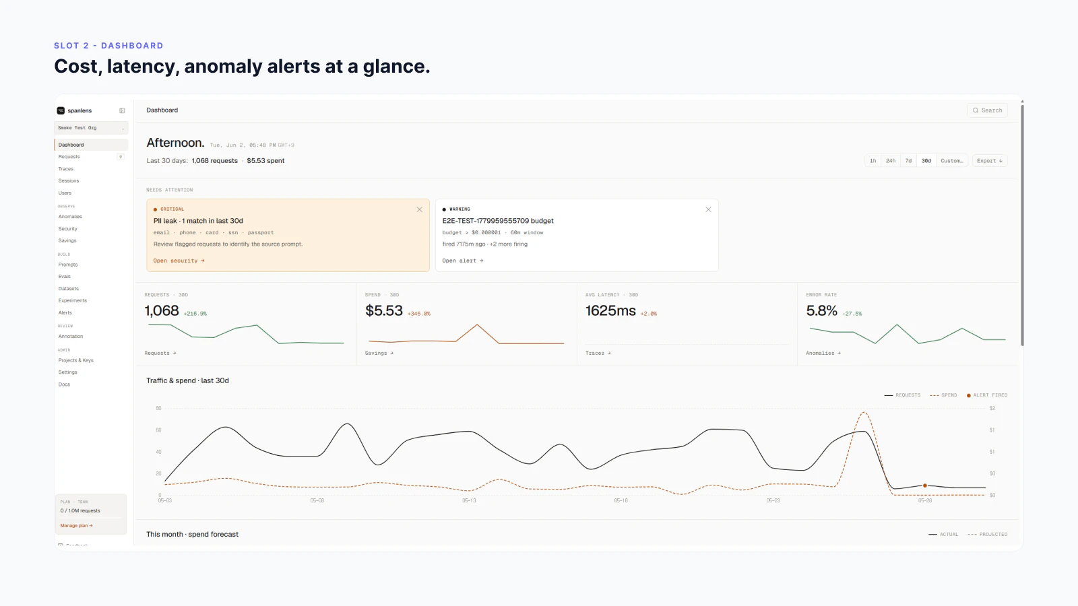
Task: Select the 24h time range
Action: coord(891,161)
